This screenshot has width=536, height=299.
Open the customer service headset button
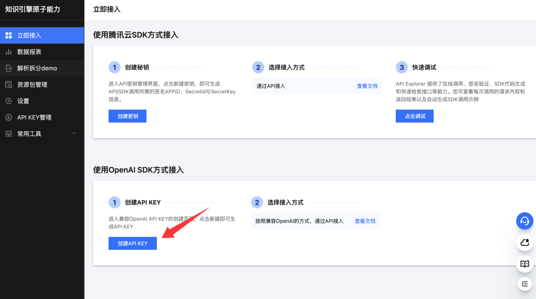click(x=525, y=221)
